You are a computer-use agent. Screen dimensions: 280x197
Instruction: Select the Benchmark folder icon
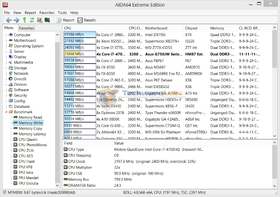(11, 112)
